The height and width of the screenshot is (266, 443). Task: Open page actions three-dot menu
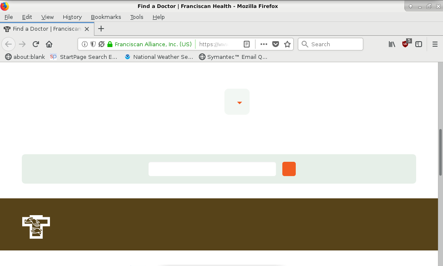pyautogui.click(x=264, y=44)
